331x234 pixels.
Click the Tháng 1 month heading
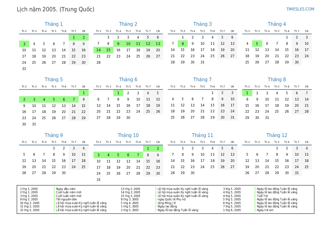coord(54,24)
